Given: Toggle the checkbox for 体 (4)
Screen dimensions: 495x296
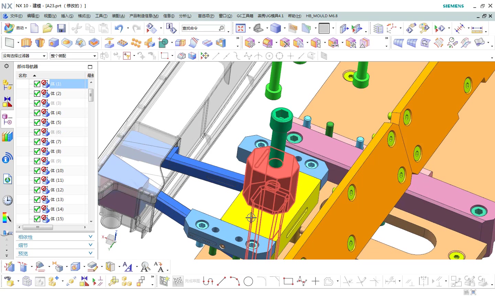Looking at the screenshot, I should pyautogui.click(x=37, y=113).
